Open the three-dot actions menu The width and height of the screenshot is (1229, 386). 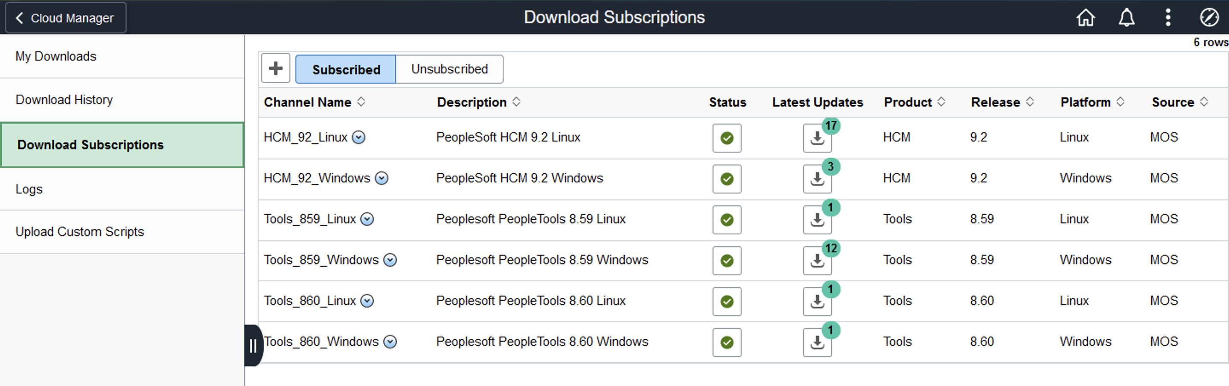(1168, 18)
